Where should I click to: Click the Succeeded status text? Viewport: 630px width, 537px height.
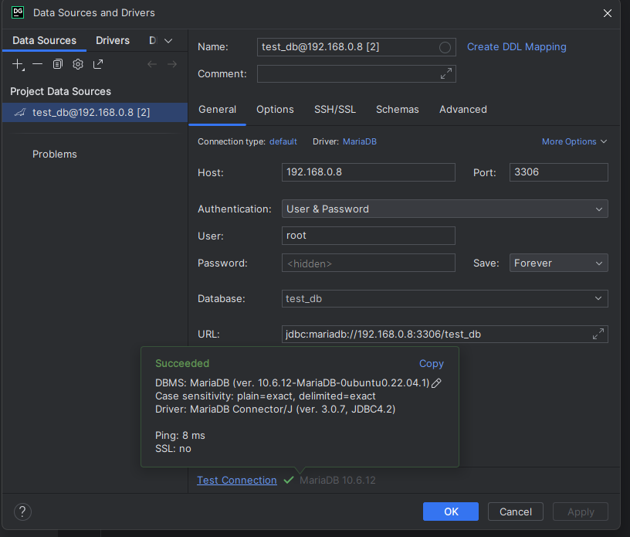click(x=182, y=364)
